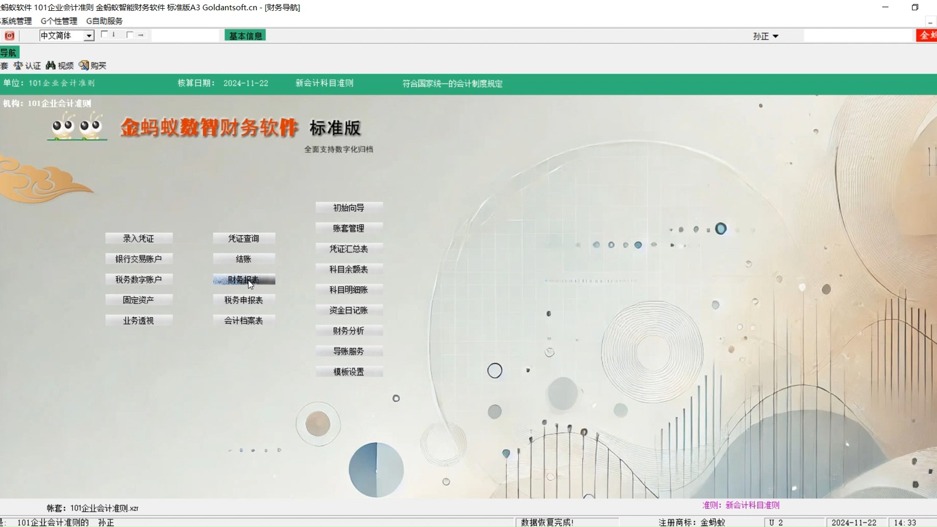Open 凭证汇总表
Viewport: 937px width, 527px height.
pyautogui.click(x=349, y=249)
